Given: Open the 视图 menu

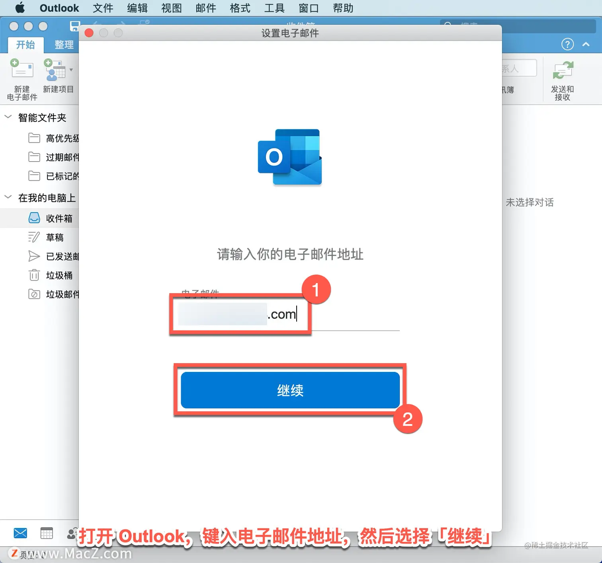Looking at the screenshot, I should pyautogui.click(x=172, y=8).
